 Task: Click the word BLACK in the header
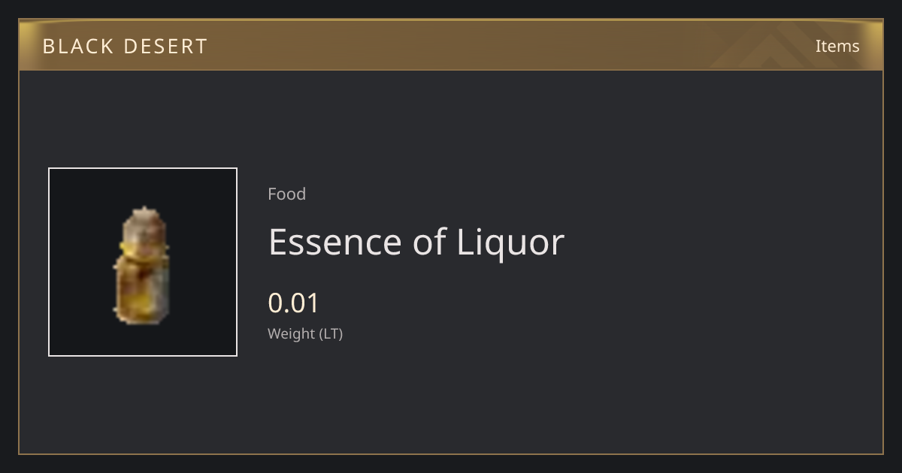(77, 47)
